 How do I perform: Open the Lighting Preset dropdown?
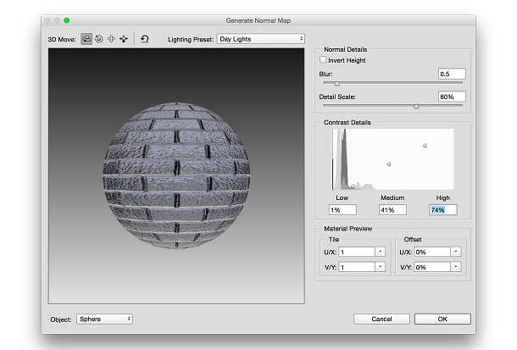pyautogui.click(x=260, y=39)
